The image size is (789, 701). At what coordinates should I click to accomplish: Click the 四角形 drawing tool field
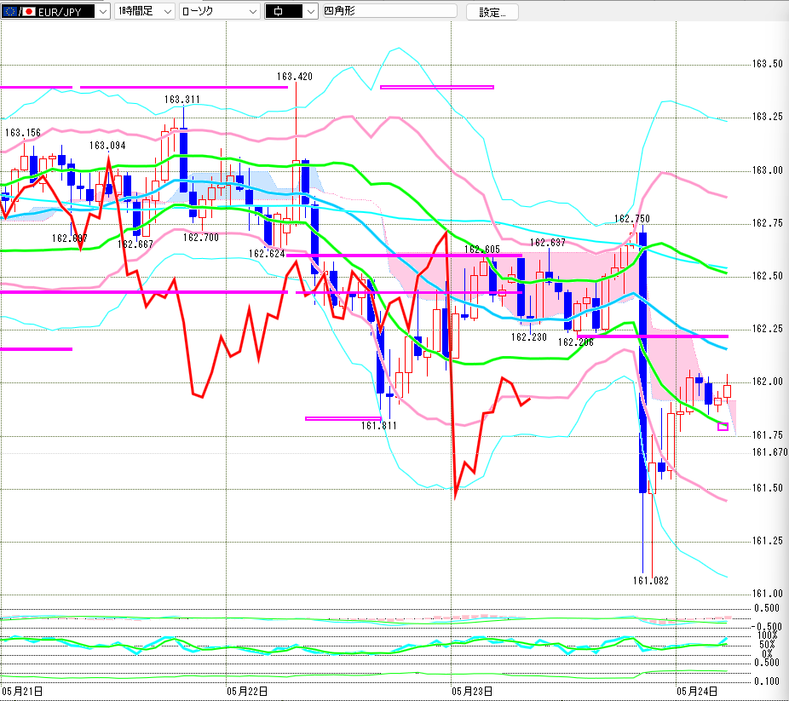click(x=390, y=10)
